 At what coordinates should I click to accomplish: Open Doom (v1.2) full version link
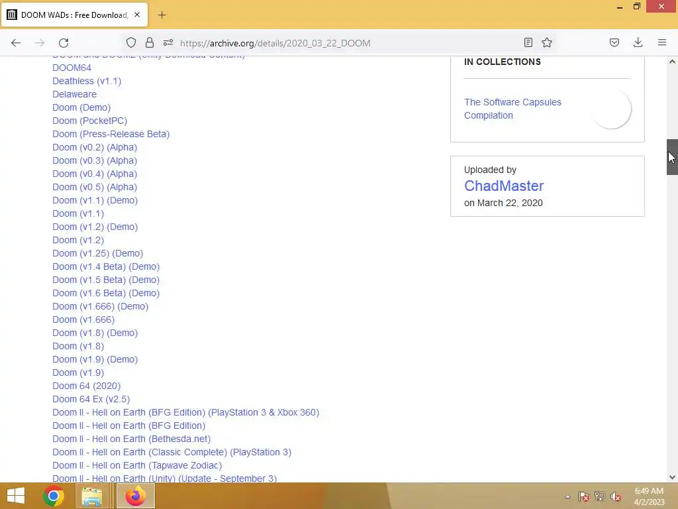[78, 240]
